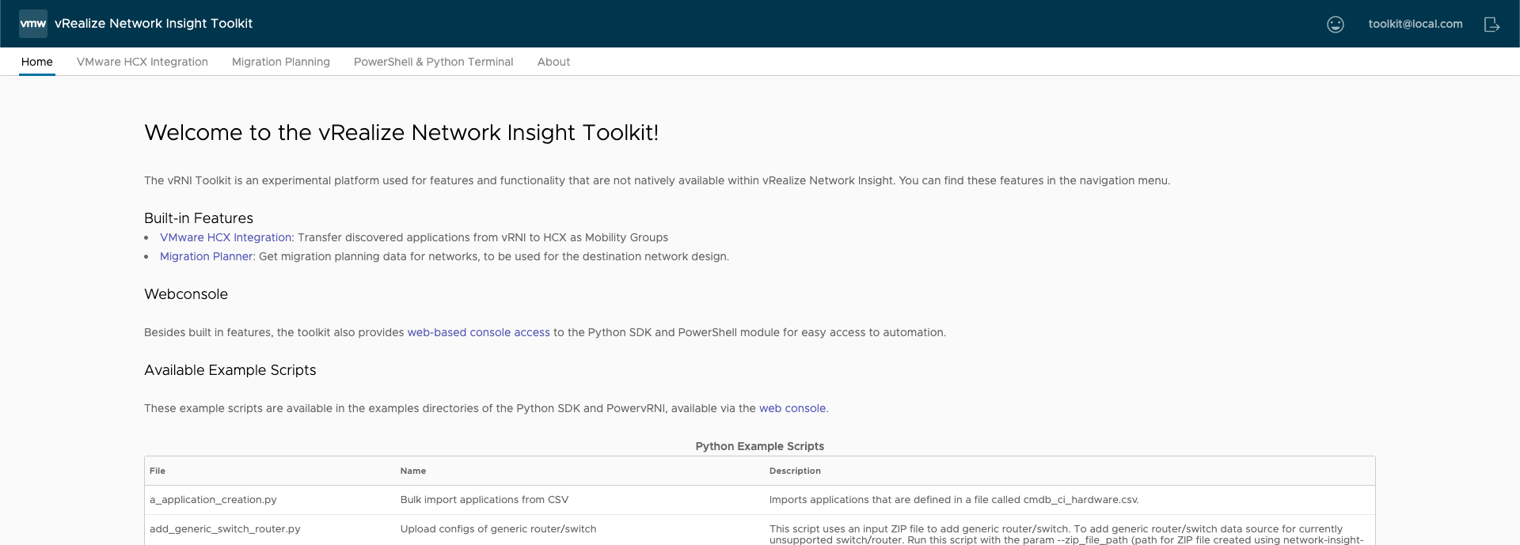Click the web console link
The image size is (1520, 545).
click(x=792, y=408)
